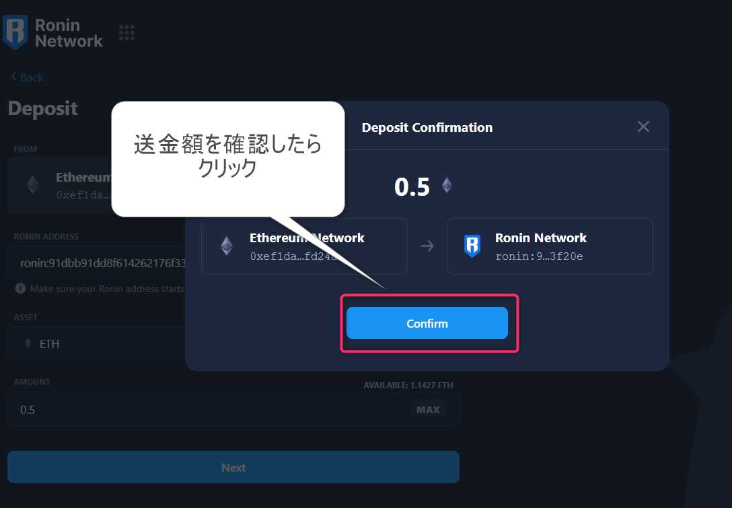
Task: Click the ETH symbol beside 0.5 amount
Action: [447, 185]
